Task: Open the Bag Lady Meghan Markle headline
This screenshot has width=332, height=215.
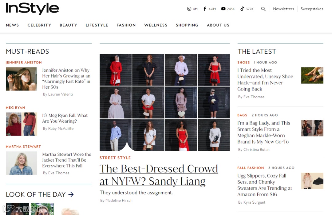Action: point(264,132)
